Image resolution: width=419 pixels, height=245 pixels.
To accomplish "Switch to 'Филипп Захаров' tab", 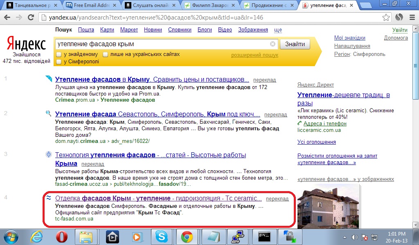I will pyautogui.click(x=210, y=5).
